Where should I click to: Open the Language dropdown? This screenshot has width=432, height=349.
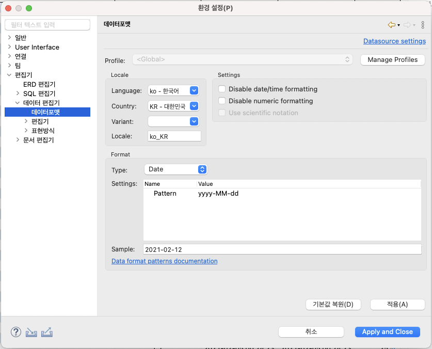(x=193, y=90)
